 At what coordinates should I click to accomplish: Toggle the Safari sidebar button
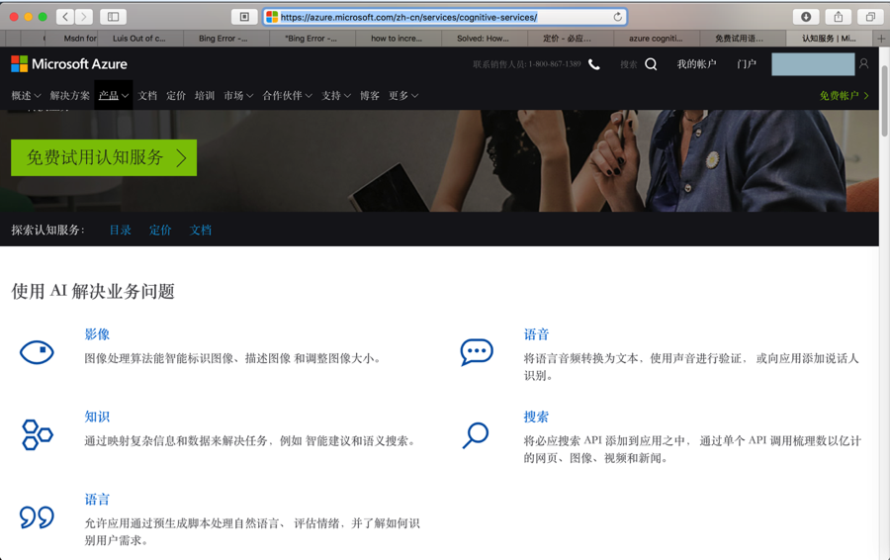(x=113, y=17)
